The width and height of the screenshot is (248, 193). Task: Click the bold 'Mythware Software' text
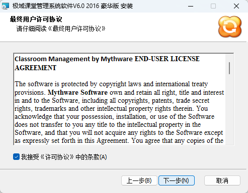click(x=77, y=92)
